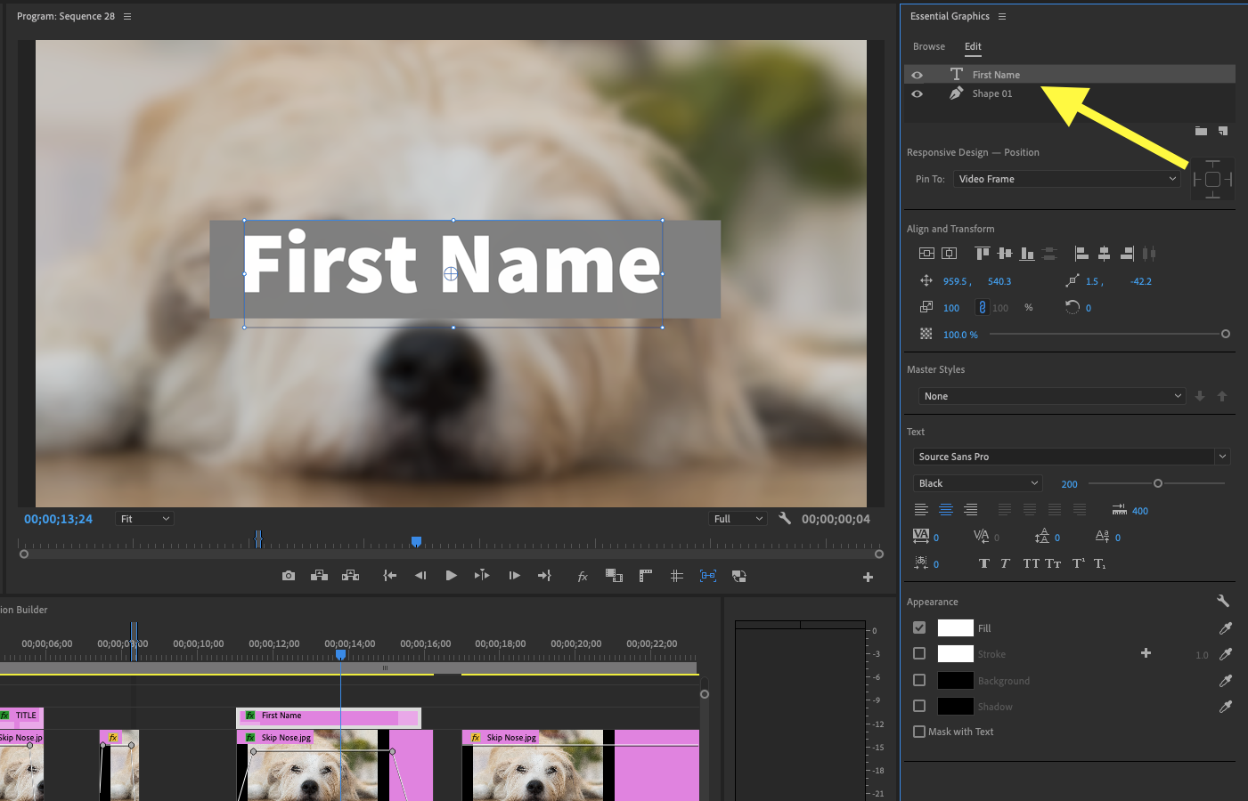Switch to the Browse tab
1248x801 pixels.
928,46
